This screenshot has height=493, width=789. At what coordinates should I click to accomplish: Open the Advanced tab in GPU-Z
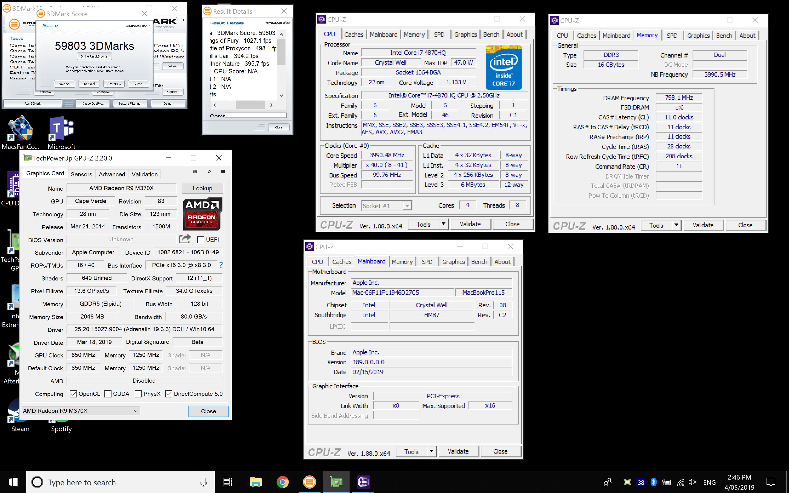coord(112,174)
